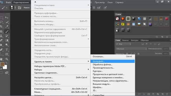Viewport: 171px width, 96px height.
Task: Choose Внешние модули... preferences item
Action: [x=112, y=84]
